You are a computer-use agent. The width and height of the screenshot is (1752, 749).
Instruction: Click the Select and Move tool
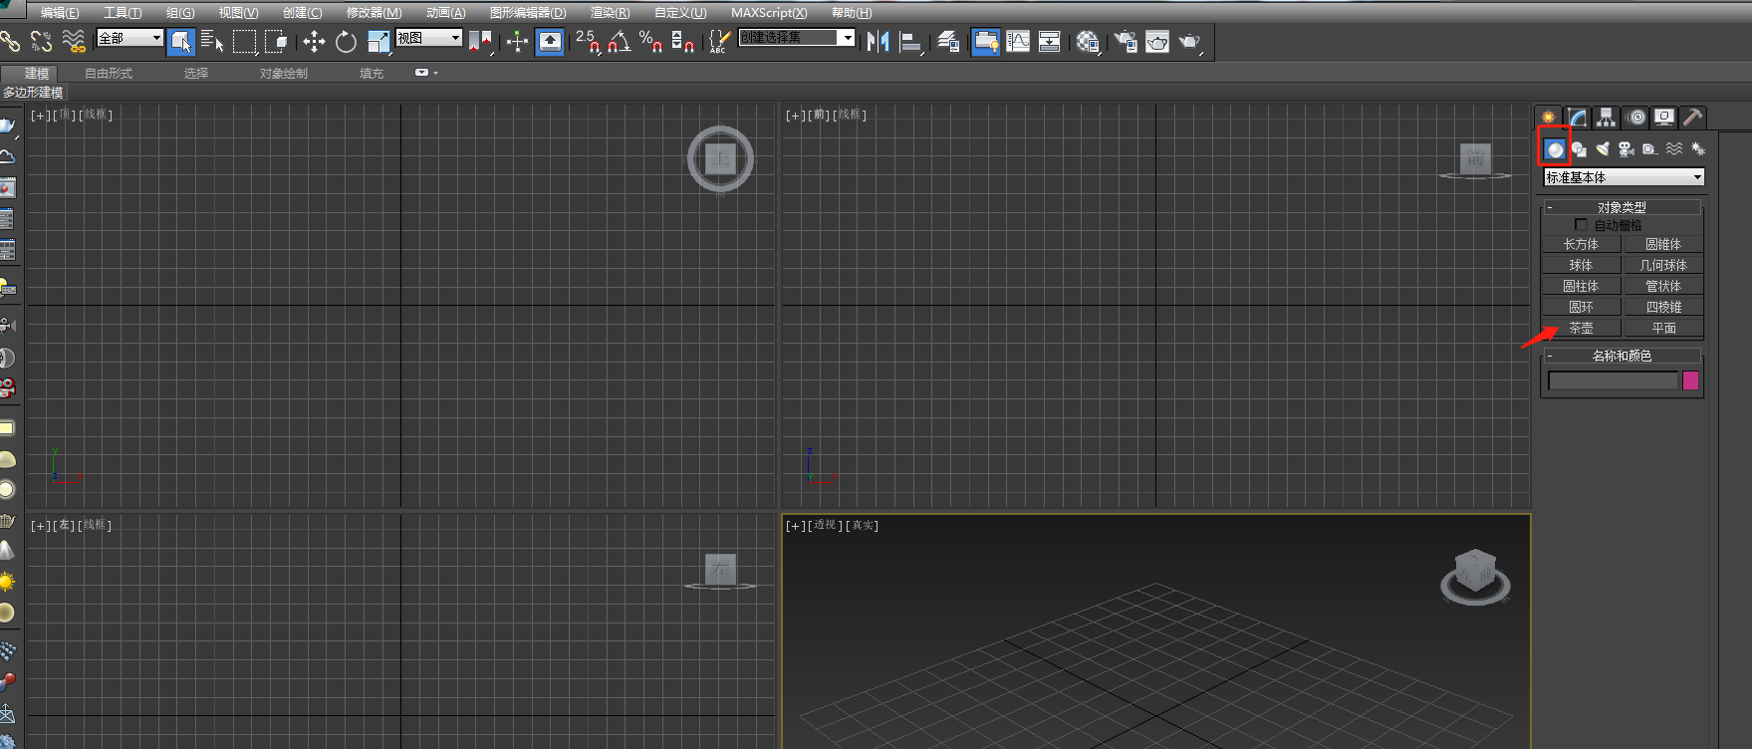[x=314, y=41]
